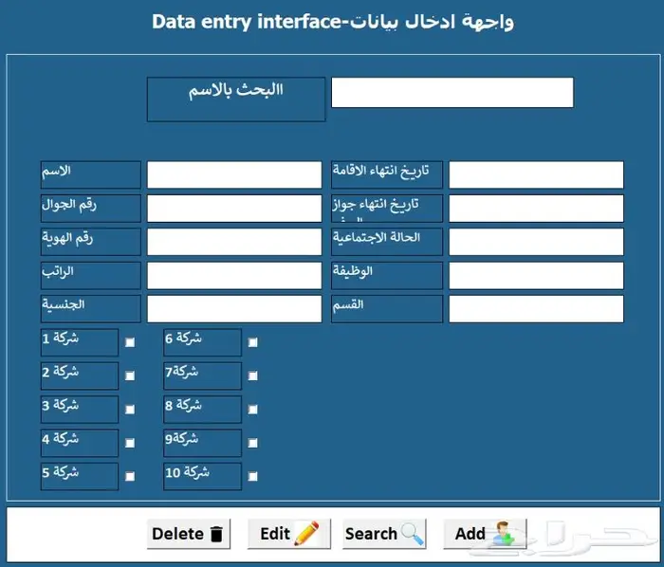664x567 pixels.
Task: Click the pencil icon on Edit
Action: pyautogui.click(x=306, y=534)
